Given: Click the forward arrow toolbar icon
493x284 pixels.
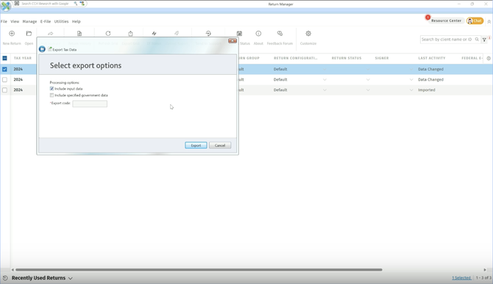Looking at the screenshot, I should 50,34.
